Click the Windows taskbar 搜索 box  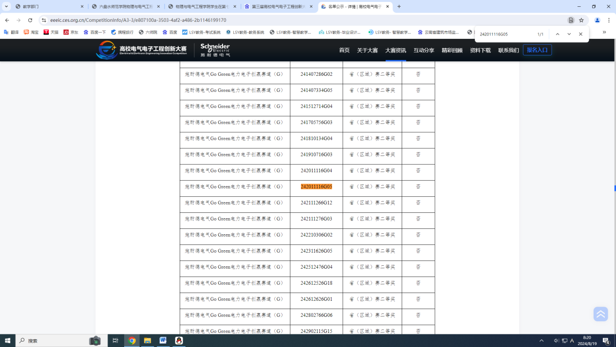(x=62, y=341)
